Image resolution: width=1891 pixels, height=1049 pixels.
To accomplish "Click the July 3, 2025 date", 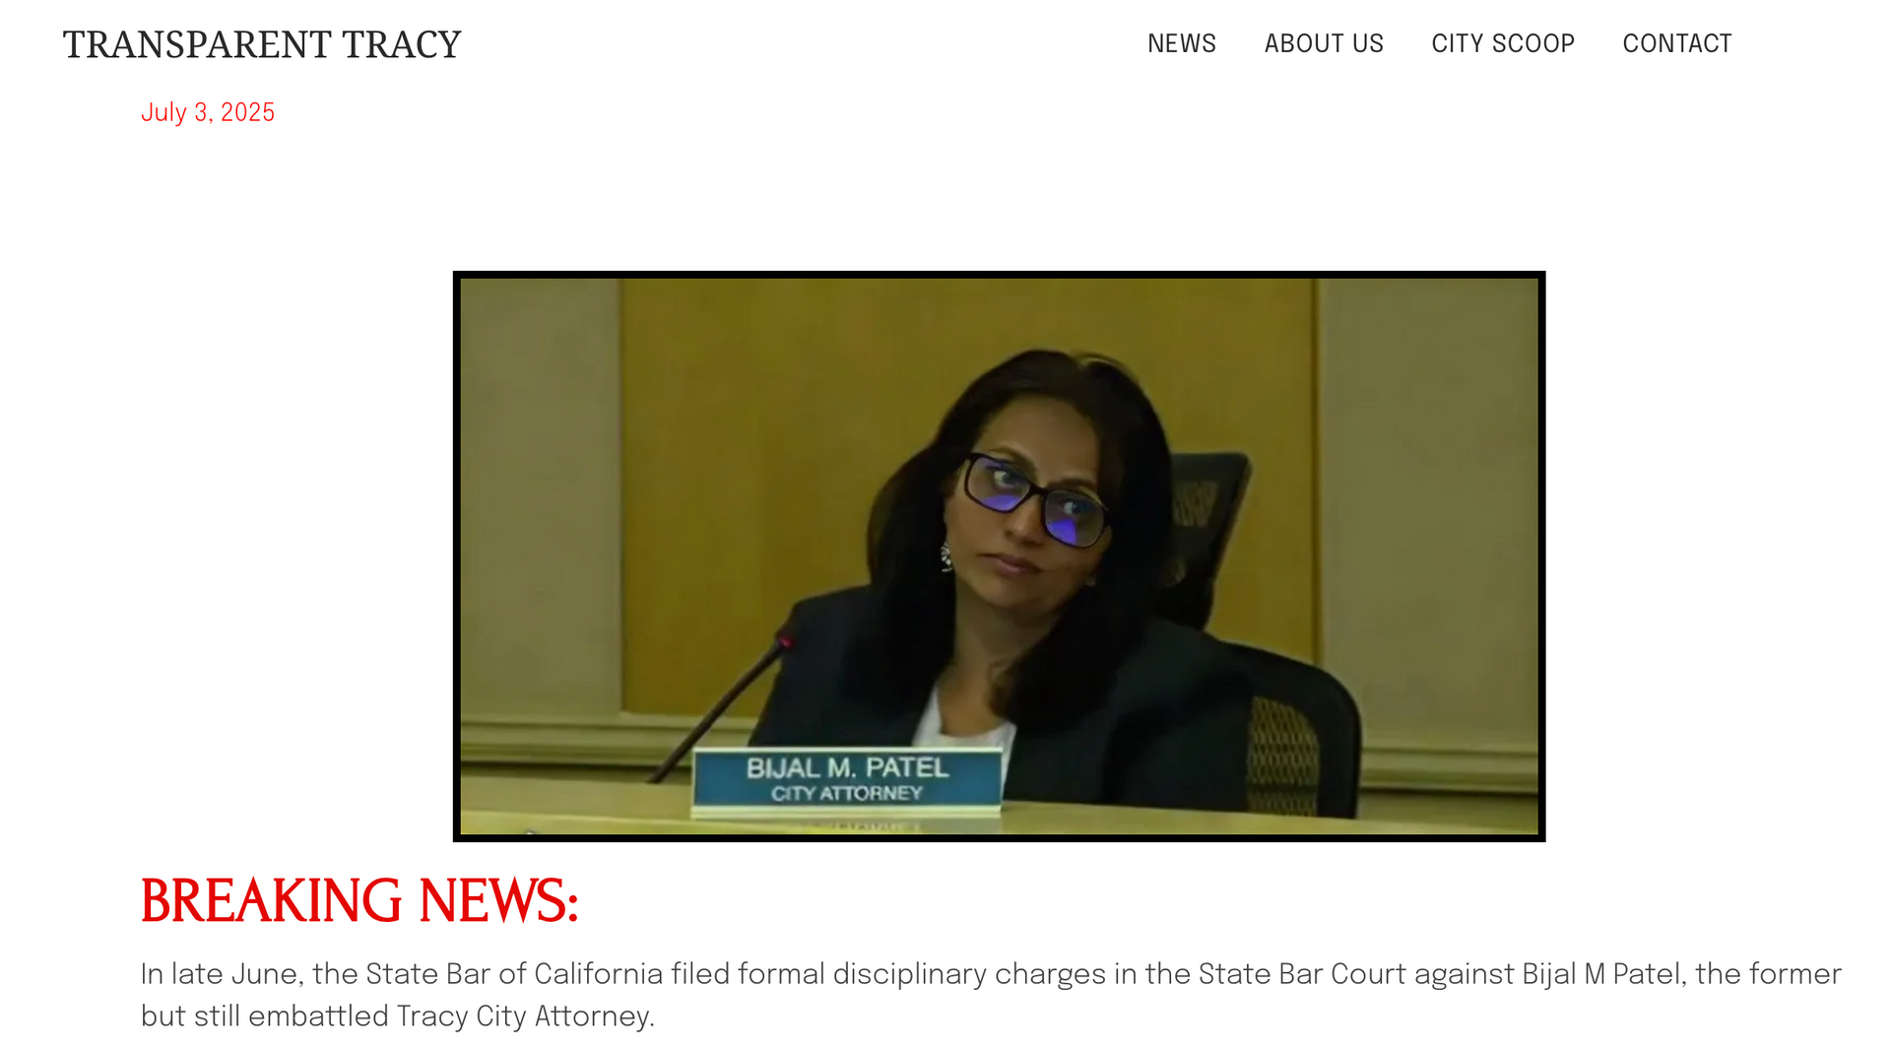I will pyautogui.click(x=207, y=112).
